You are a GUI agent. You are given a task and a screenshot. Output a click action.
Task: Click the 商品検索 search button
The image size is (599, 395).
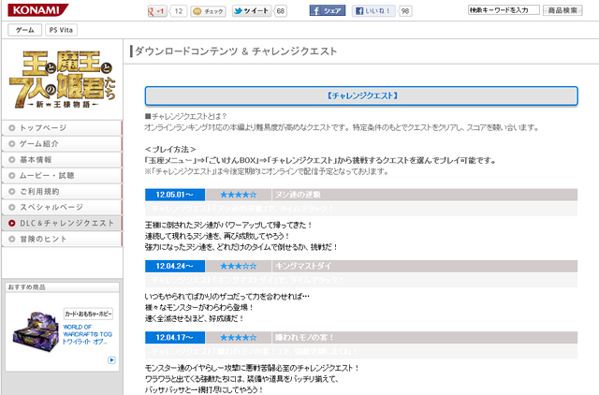[x=562, y=10]
